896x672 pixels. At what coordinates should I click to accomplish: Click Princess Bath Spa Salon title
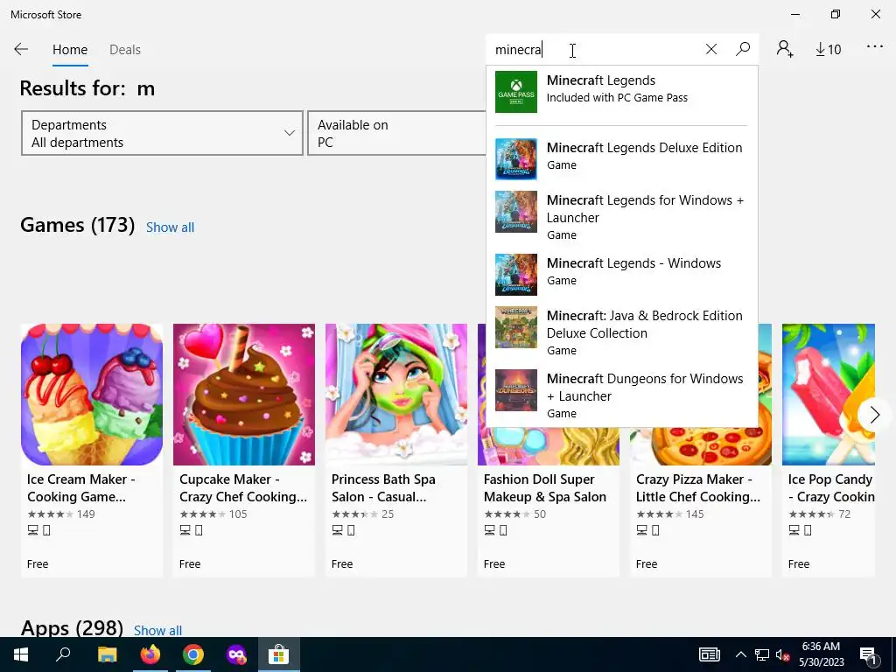click(x=383, y=488)
